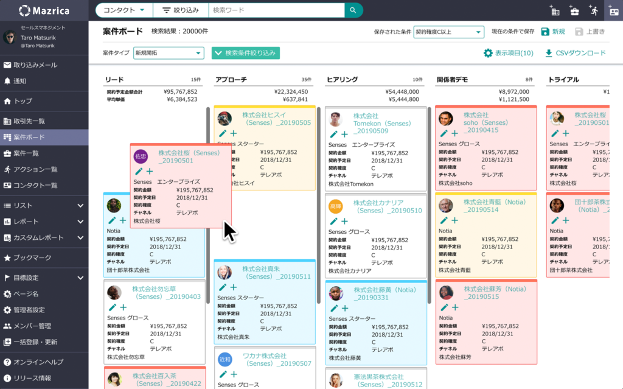Click pencil edit icon on 株式会社カナリア card
This screenshot has width=623, height=389.
pos(334,222)
